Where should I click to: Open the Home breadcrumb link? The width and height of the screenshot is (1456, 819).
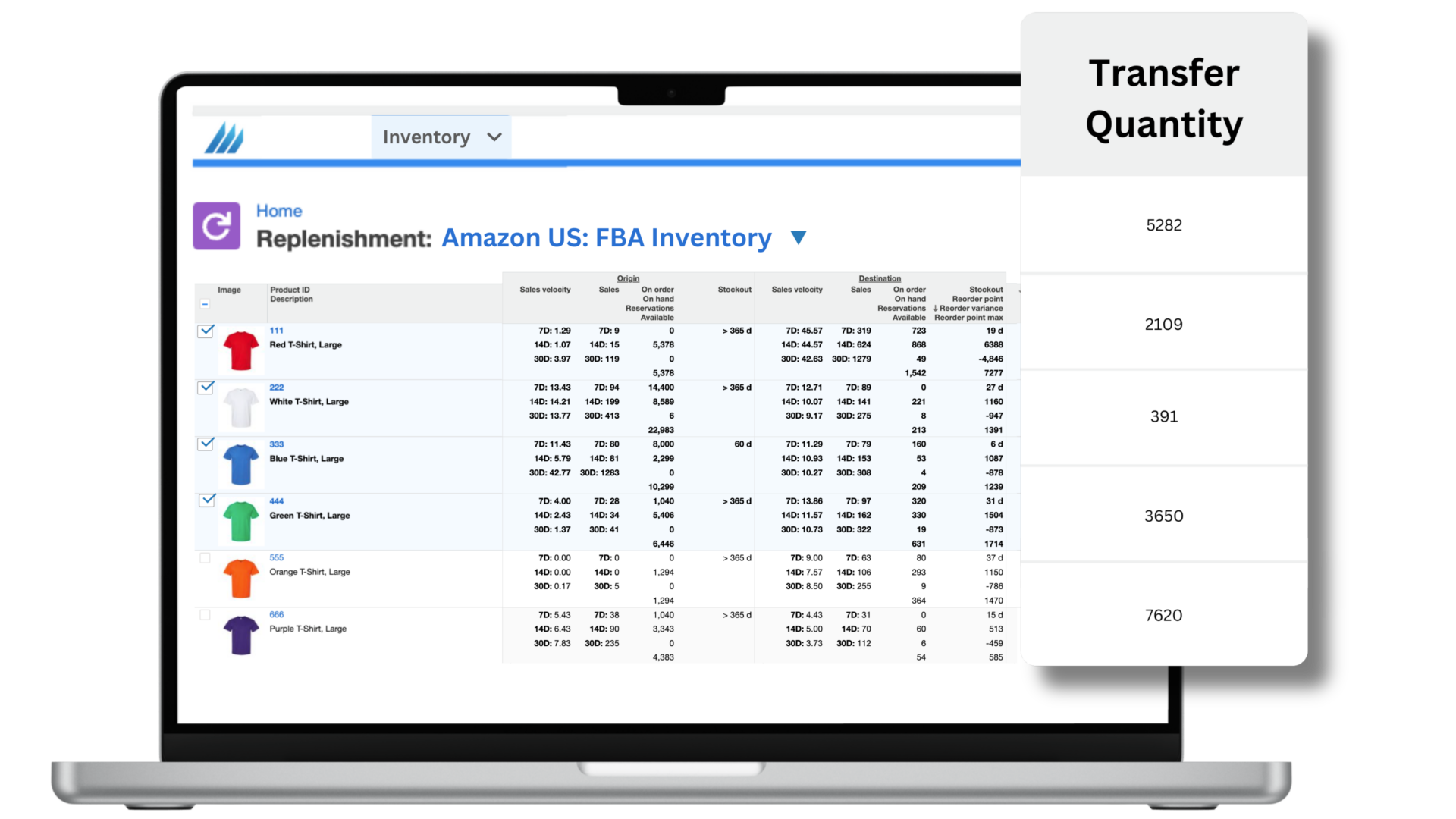pyautogui.click(x=279, y=211)
